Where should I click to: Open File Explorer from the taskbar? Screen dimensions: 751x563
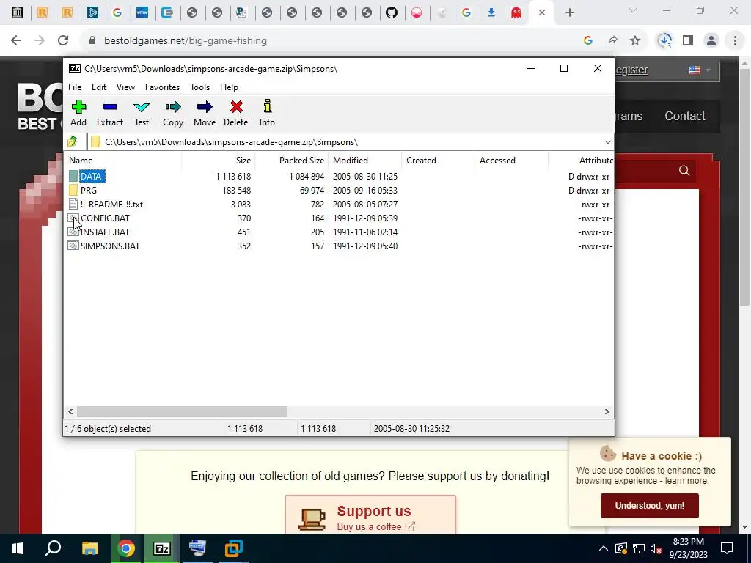pyautogui.click(x=89, y=548)
